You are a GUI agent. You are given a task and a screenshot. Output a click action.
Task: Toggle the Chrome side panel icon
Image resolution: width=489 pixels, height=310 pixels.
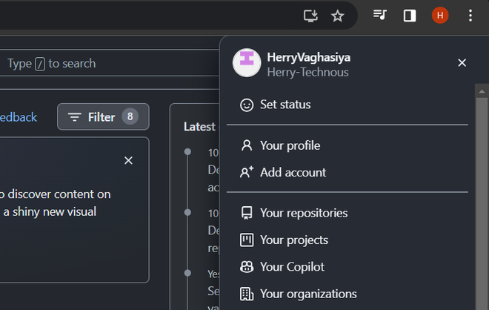point(410,16)
